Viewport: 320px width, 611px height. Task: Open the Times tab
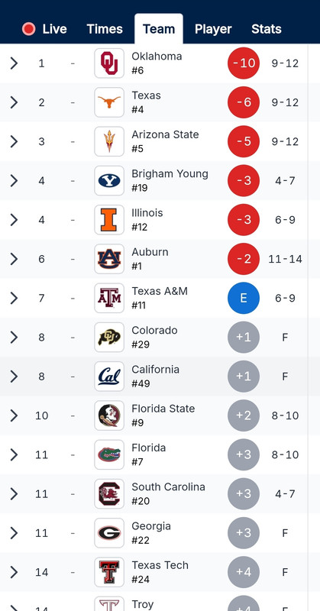click(105, 29)
